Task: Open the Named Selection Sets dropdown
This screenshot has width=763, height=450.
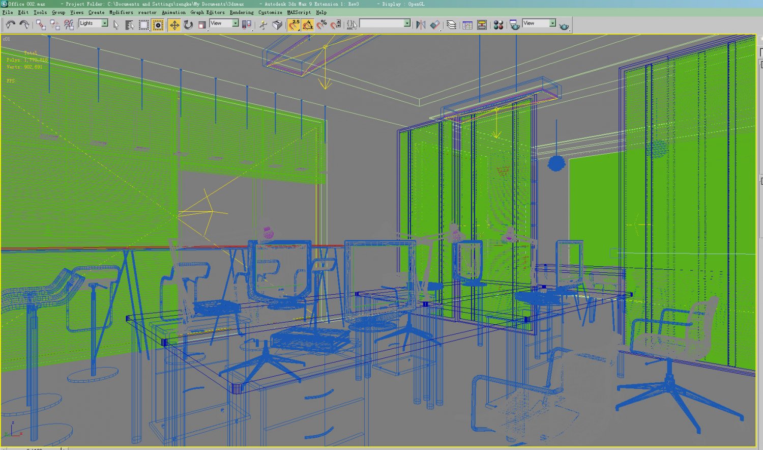Action: pos(407,23)
